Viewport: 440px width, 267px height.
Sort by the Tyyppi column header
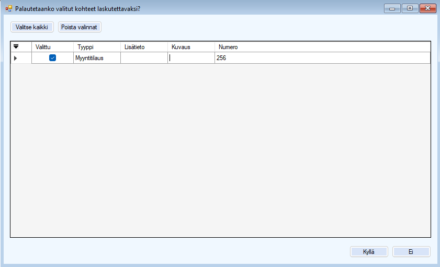[x=97, y=47]
